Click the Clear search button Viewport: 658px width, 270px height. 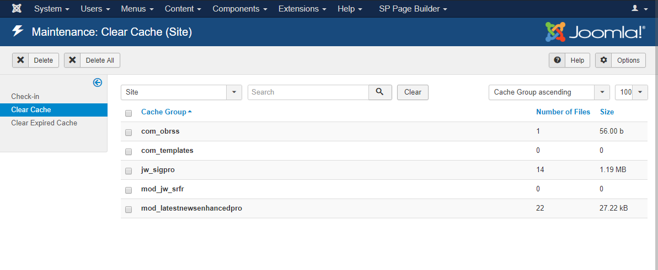point(413,92)
